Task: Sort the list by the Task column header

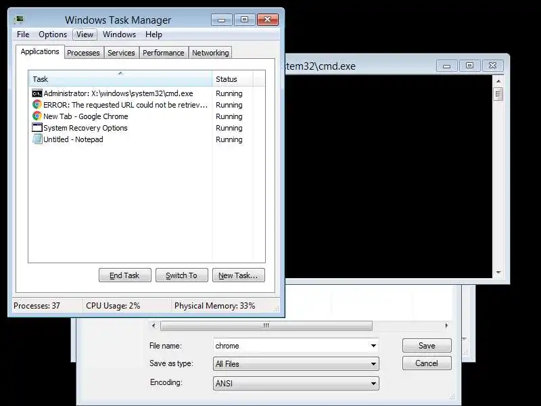Action: [120, 79]
